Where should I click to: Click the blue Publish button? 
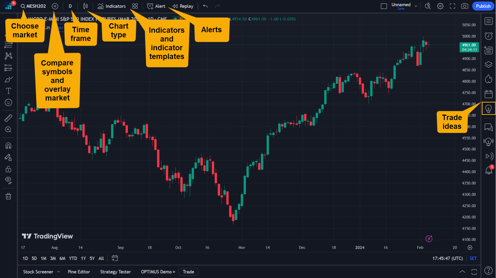[483, 6]
